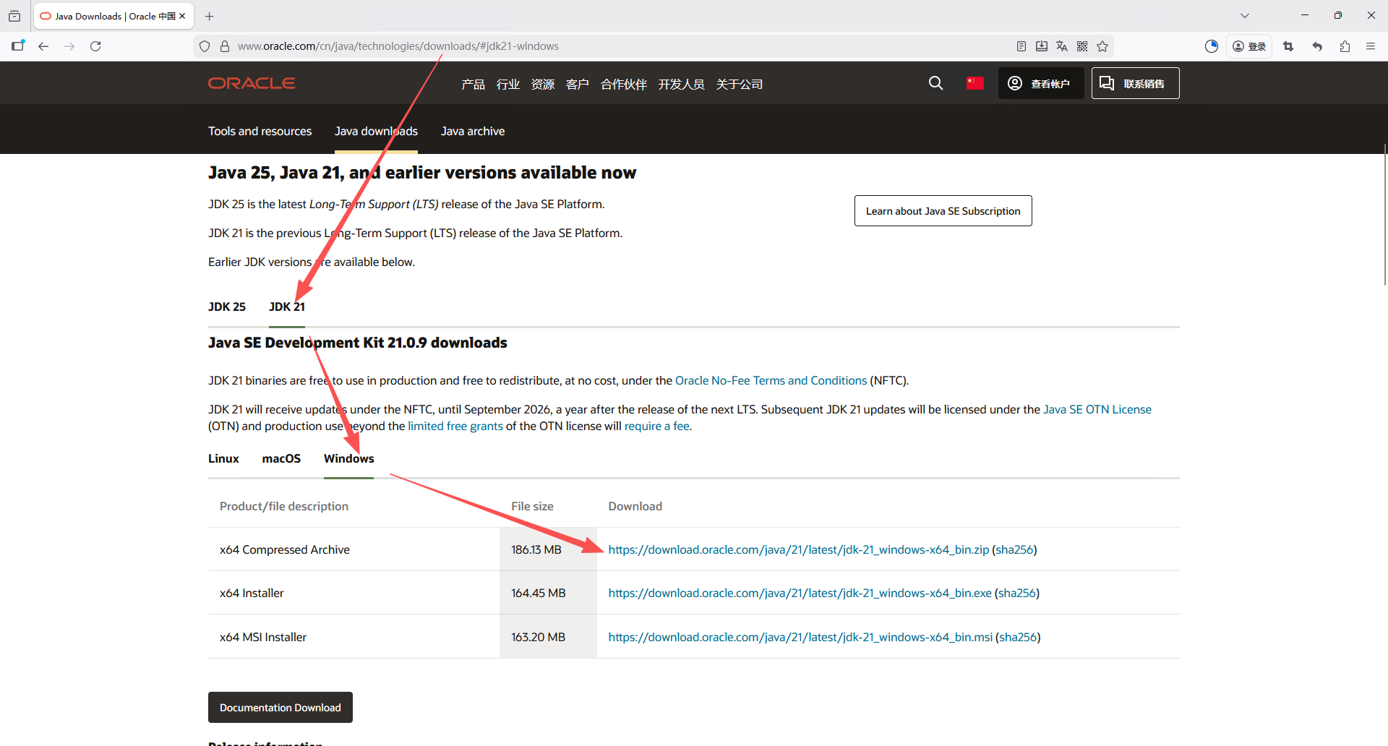
Task: Select the macOS platform tab
Action: (x=281, y=458)
